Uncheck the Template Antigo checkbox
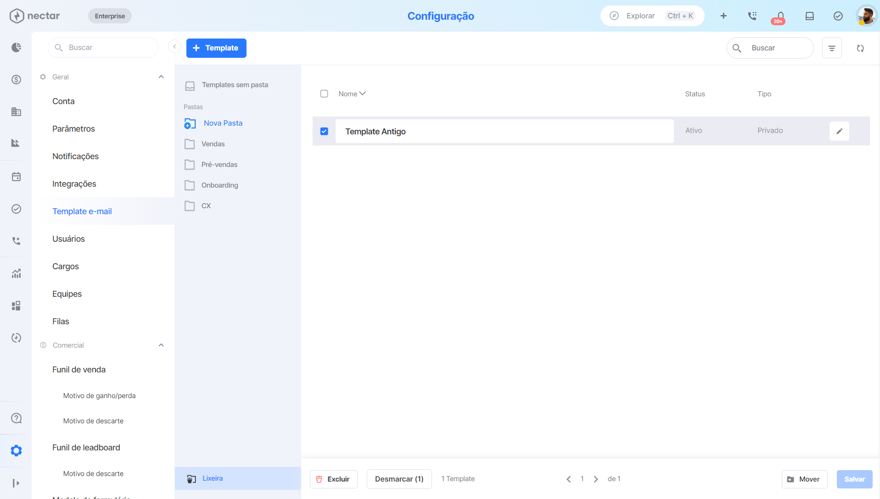Screen dimensions: 880x499 324,131
